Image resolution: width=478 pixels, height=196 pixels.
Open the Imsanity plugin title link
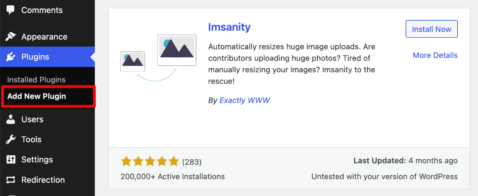pyautogui.click(x=229, y=27)
